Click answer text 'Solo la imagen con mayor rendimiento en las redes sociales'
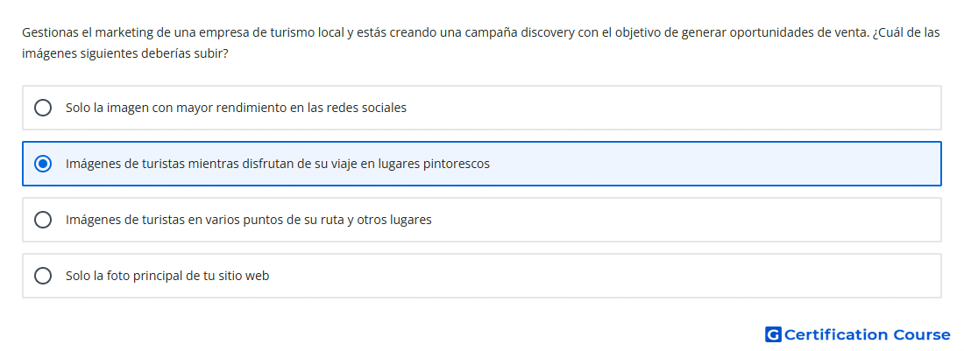This screenshot has width=964, height=351. tap(236, 108)
